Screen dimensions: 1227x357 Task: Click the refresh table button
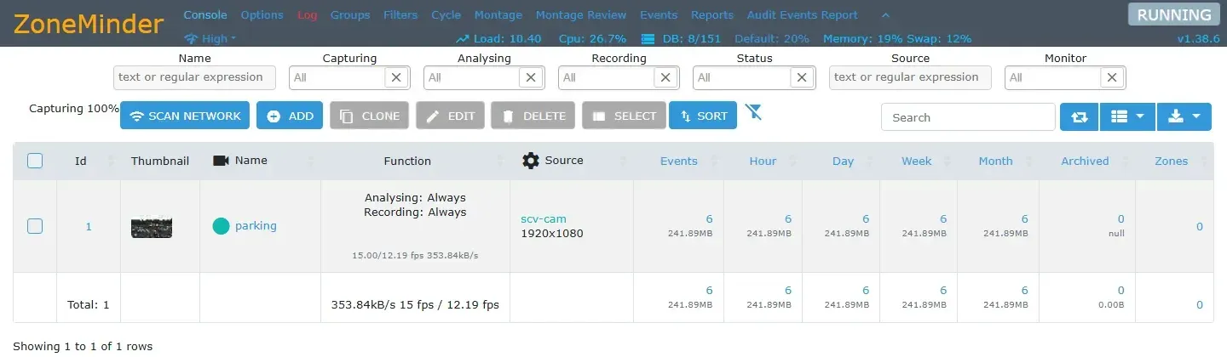[1079, 117]
